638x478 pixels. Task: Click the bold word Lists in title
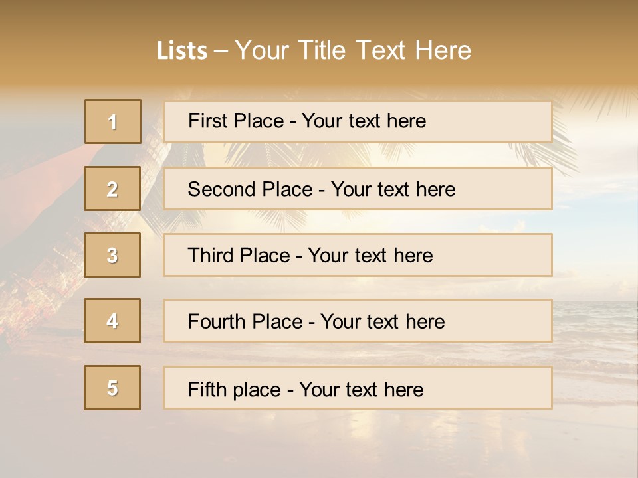point(182,51)
